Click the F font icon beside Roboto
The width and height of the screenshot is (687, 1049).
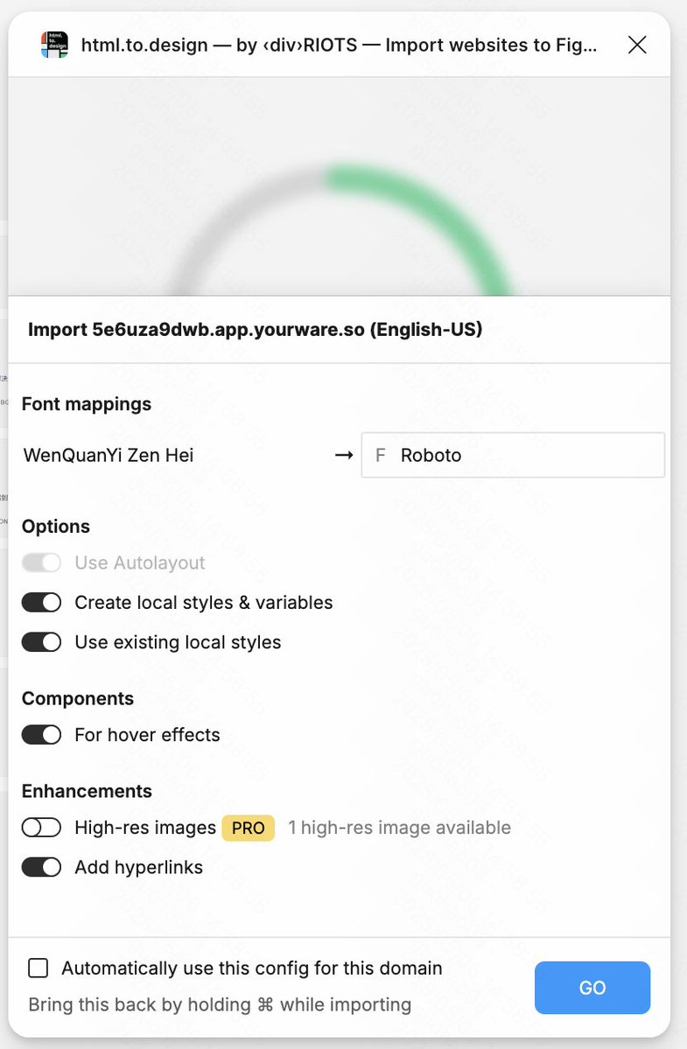(380, 455)
